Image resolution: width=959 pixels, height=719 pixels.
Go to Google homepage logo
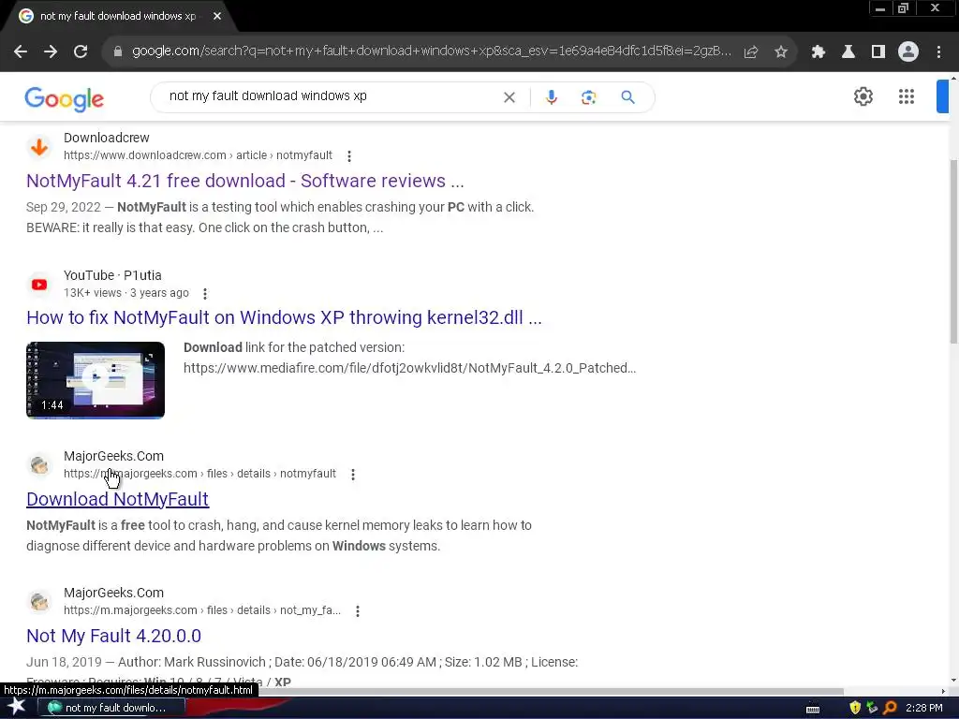(x=65, y=98)
